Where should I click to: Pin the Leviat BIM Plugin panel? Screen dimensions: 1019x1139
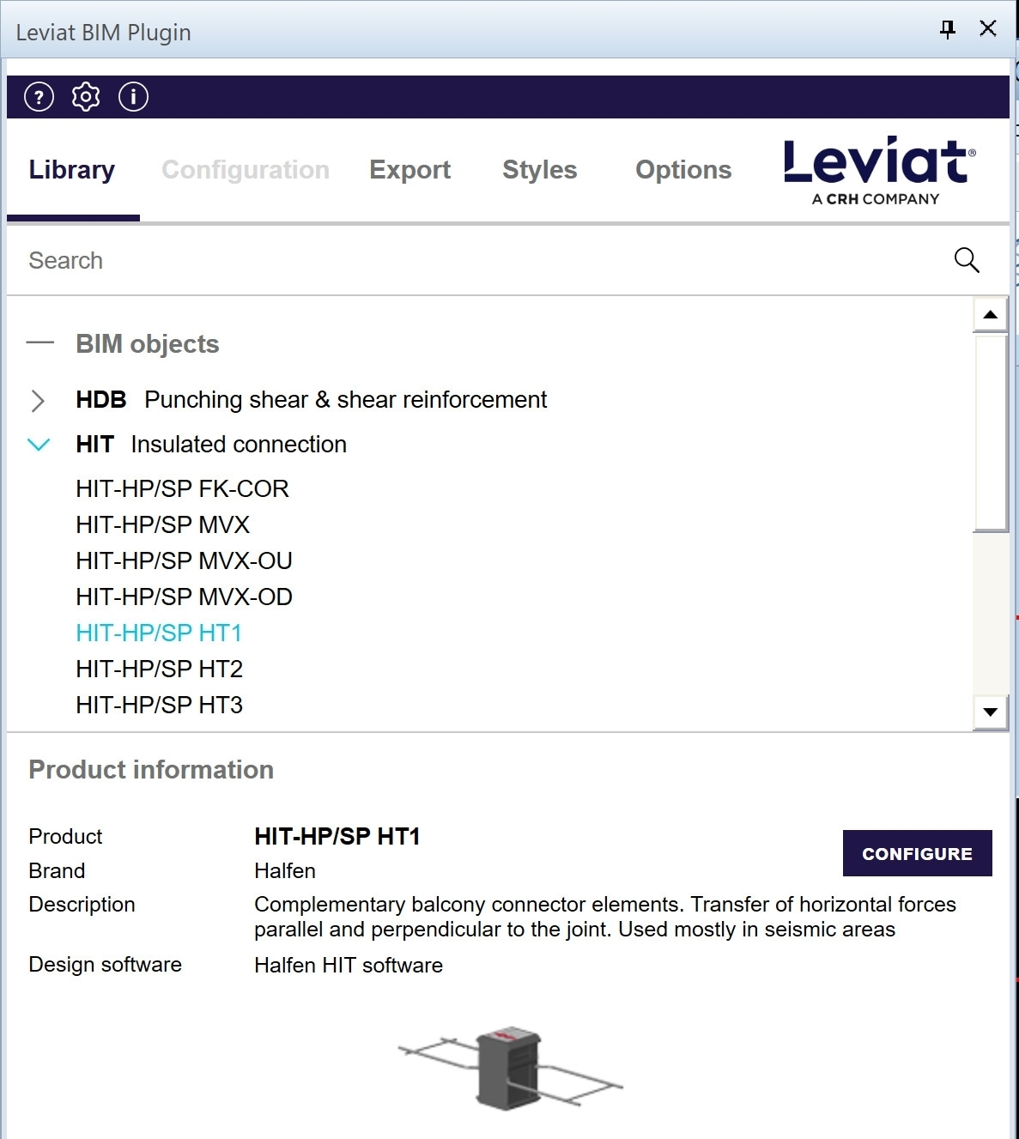(948, 29)
